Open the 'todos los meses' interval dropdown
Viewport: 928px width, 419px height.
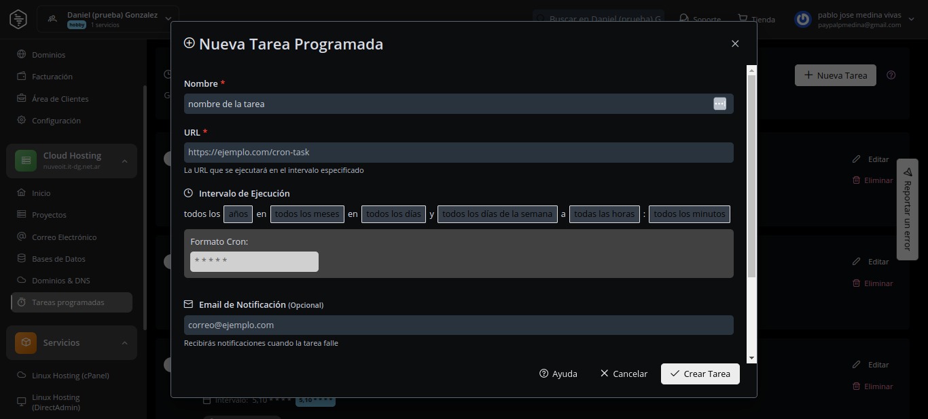(x=307, y=214)
